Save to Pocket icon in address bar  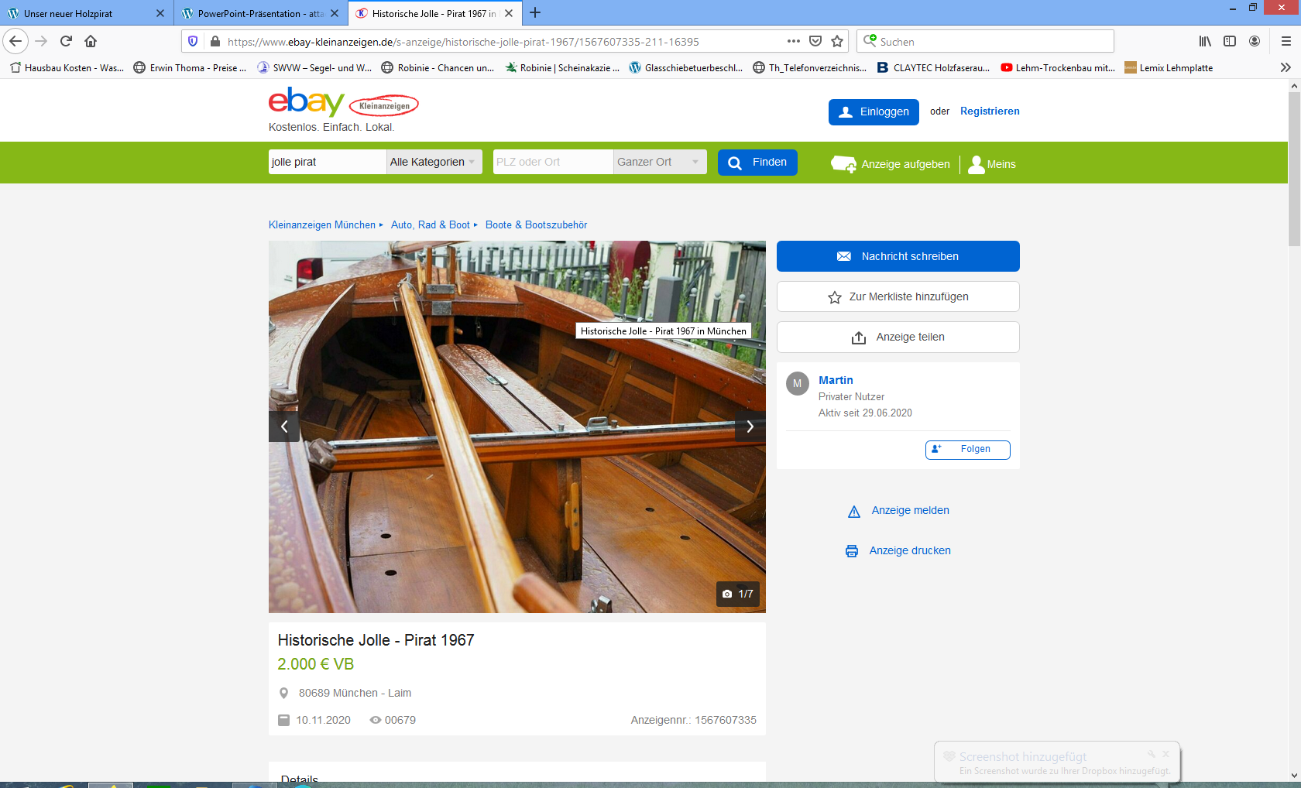pos(815,41)
